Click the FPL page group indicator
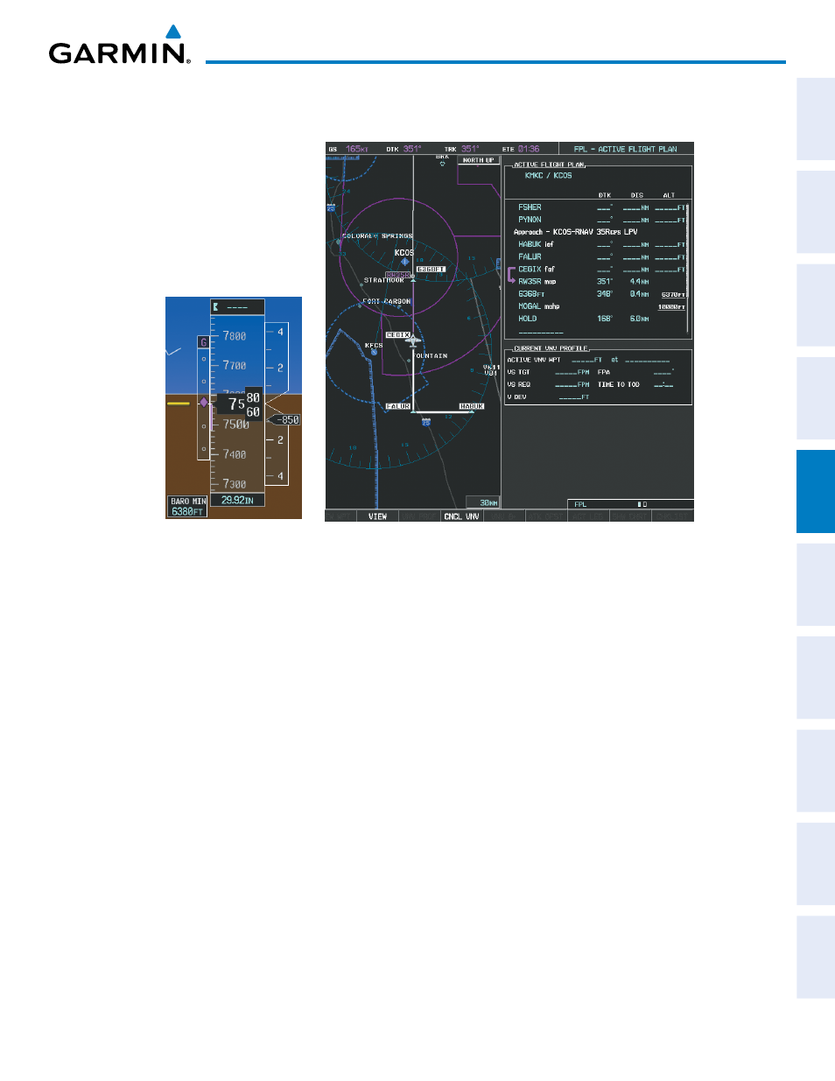 pyautogui.click(x=630, y=504)
